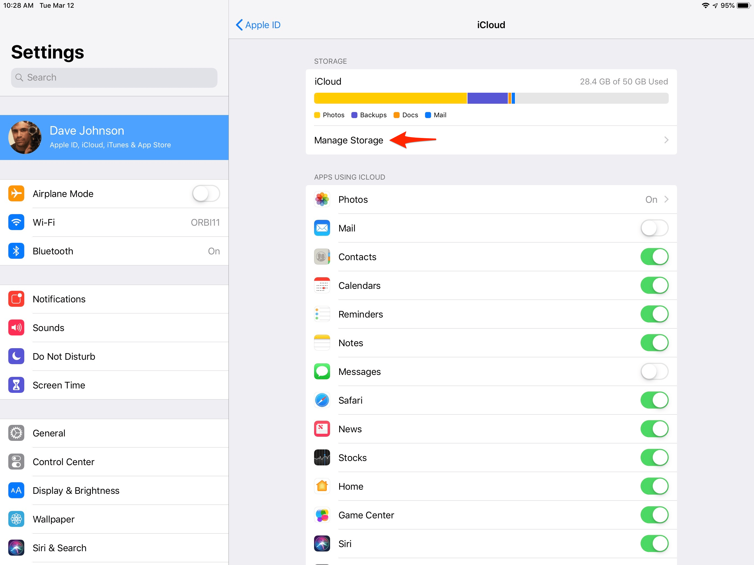Tap the Safari compass icon

coord(322,400)
